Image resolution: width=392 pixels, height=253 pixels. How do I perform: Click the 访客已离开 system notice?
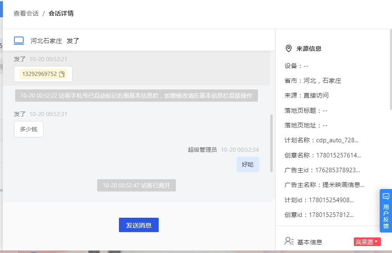coord(137,185)
